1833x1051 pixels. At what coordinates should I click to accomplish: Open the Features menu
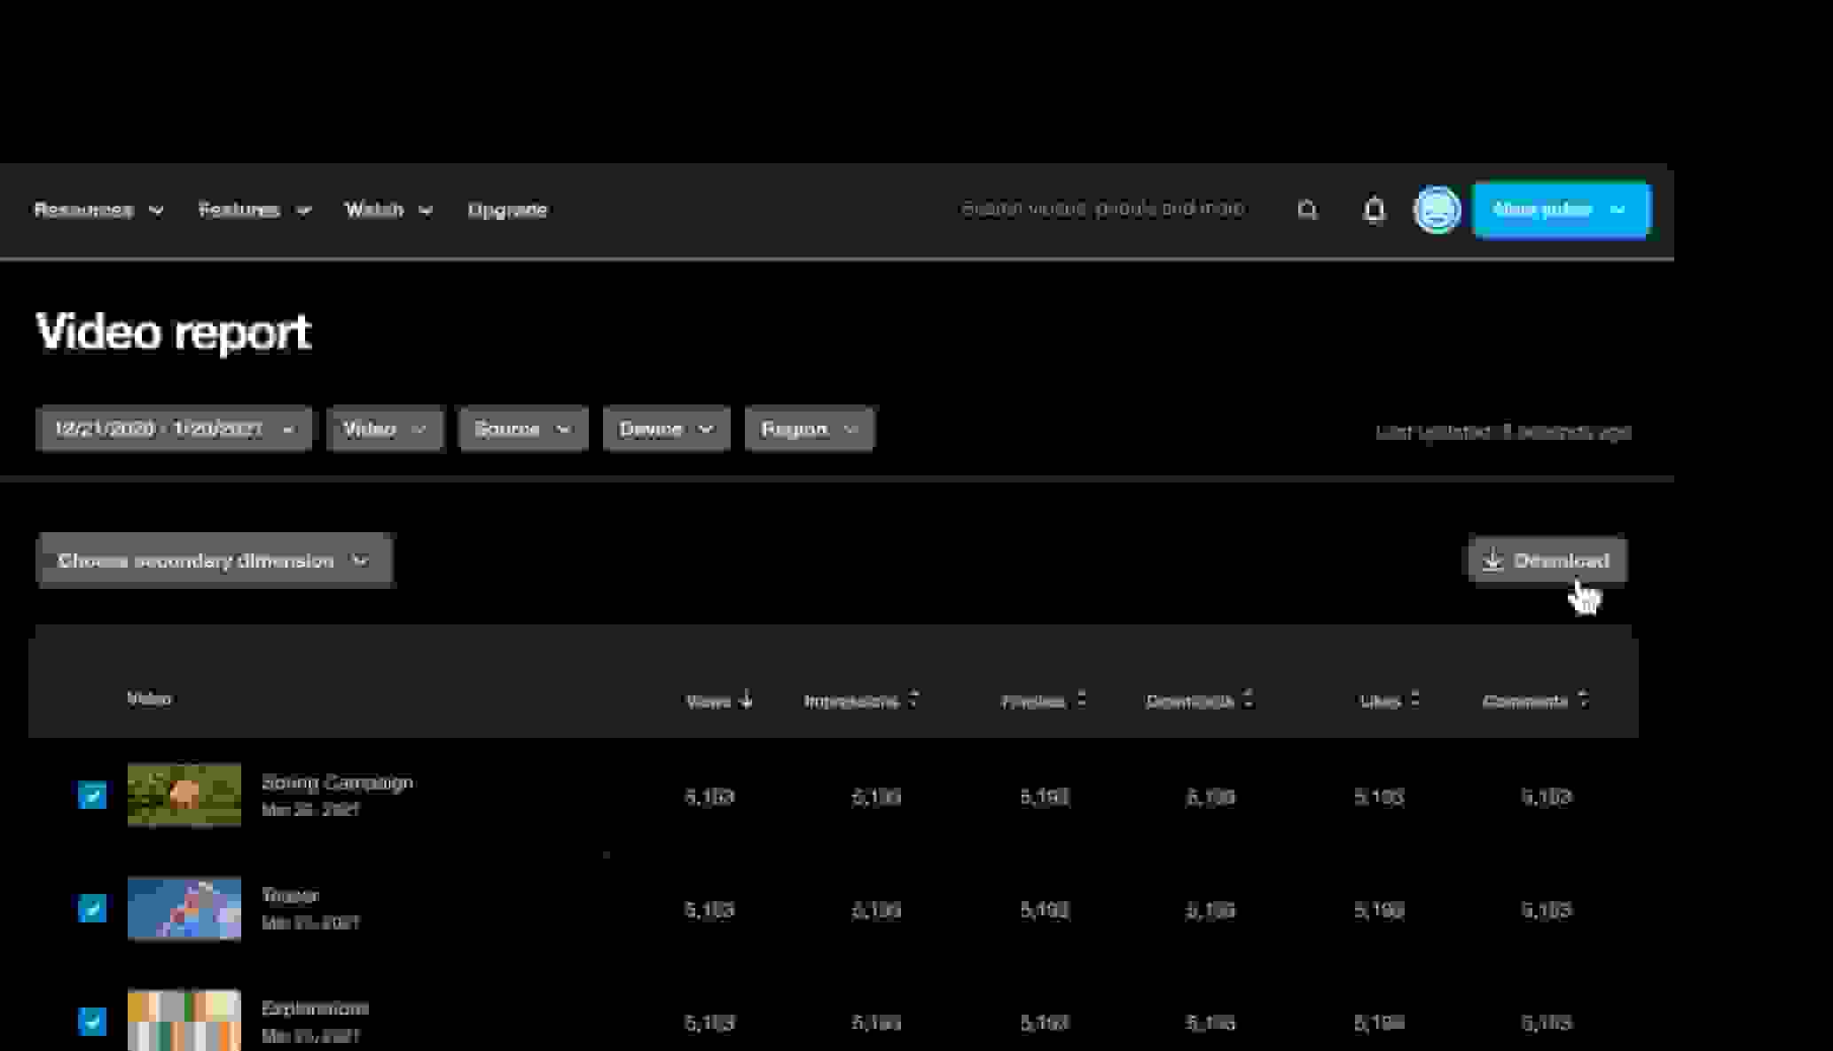[x=254, y=210]
